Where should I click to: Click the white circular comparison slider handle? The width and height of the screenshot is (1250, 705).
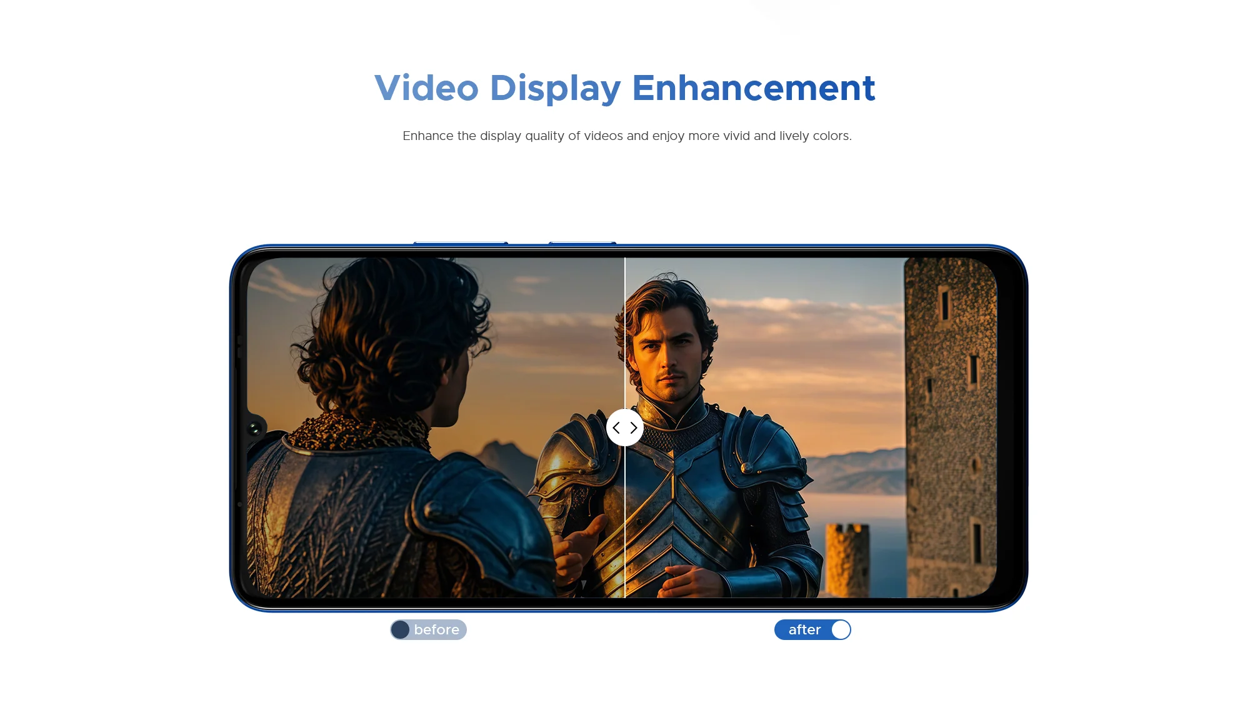(625, 428)
